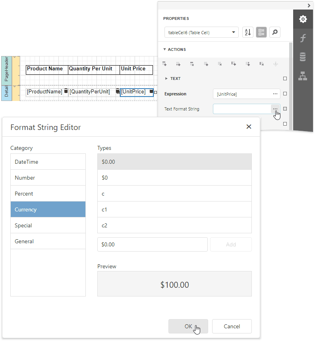
Task: Select the c2 currency format type
Action: 175,225
